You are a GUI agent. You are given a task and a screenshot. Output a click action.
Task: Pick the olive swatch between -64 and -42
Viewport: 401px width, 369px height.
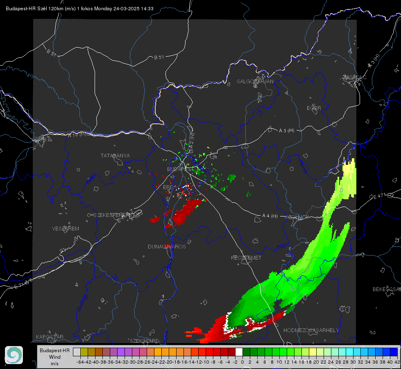pos(84,352)
